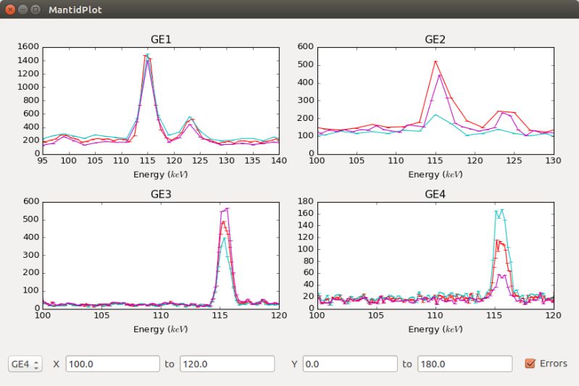Image resolution: width=579 pixels, height=386 pixels.
Task: Click inside the GE2 spectrum plot
Action: (436, 101)
